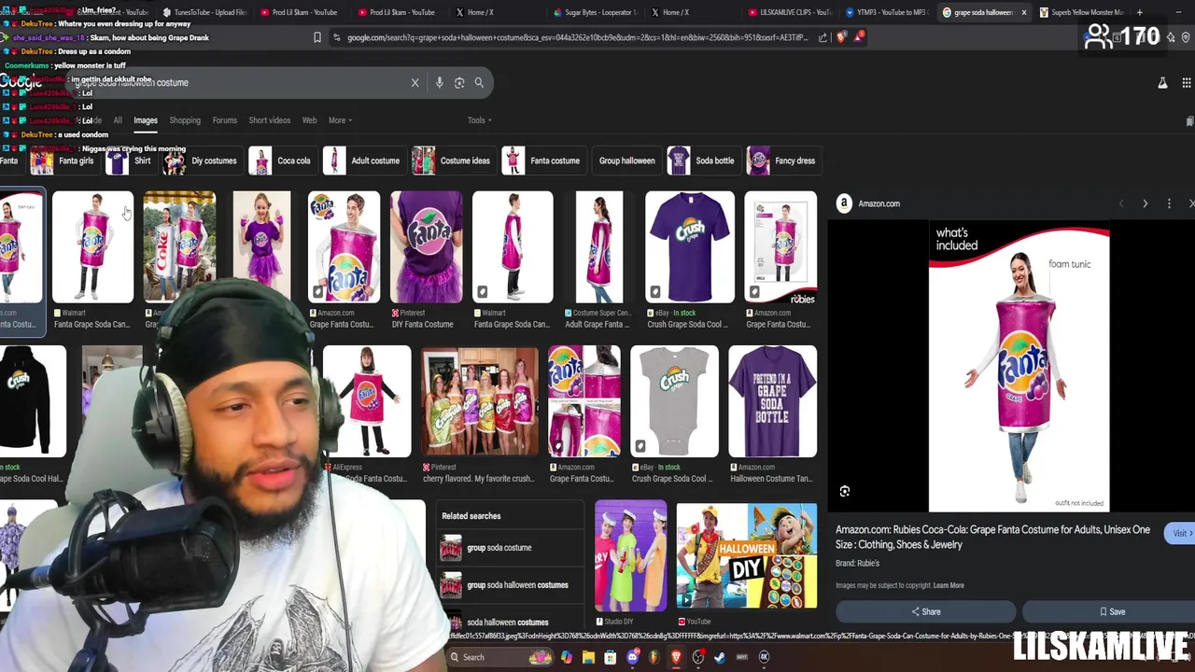The height and width of the screenshot is (672, 1195).
Task: Bookmark page via address bar icon
Action: 317,37
